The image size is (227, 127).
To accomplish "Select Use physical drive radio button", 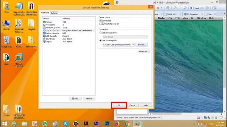I will click(x=101, y=33).
